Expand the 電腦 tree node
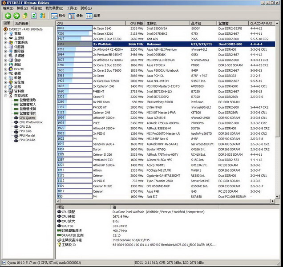Viewport: 283px width, 267px height. click(6, 33)
